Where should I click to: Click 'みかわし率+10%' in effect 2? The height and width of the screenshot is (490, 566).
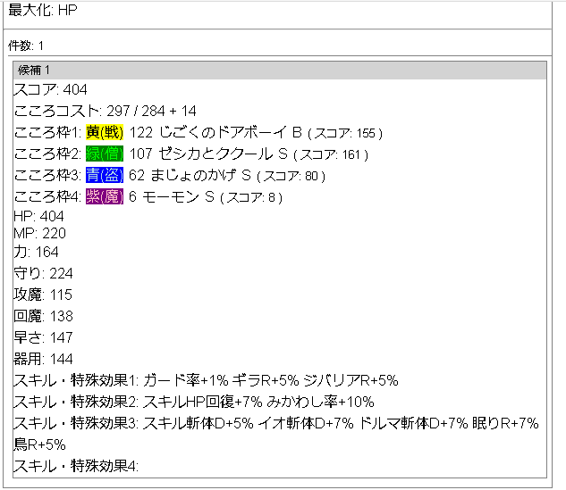click(x=320, y=402)
